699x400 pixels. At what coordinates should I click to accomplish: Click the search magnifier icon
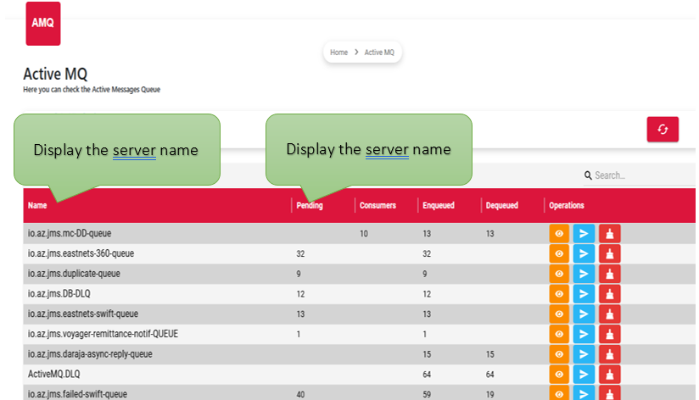(x=588, y=175)
